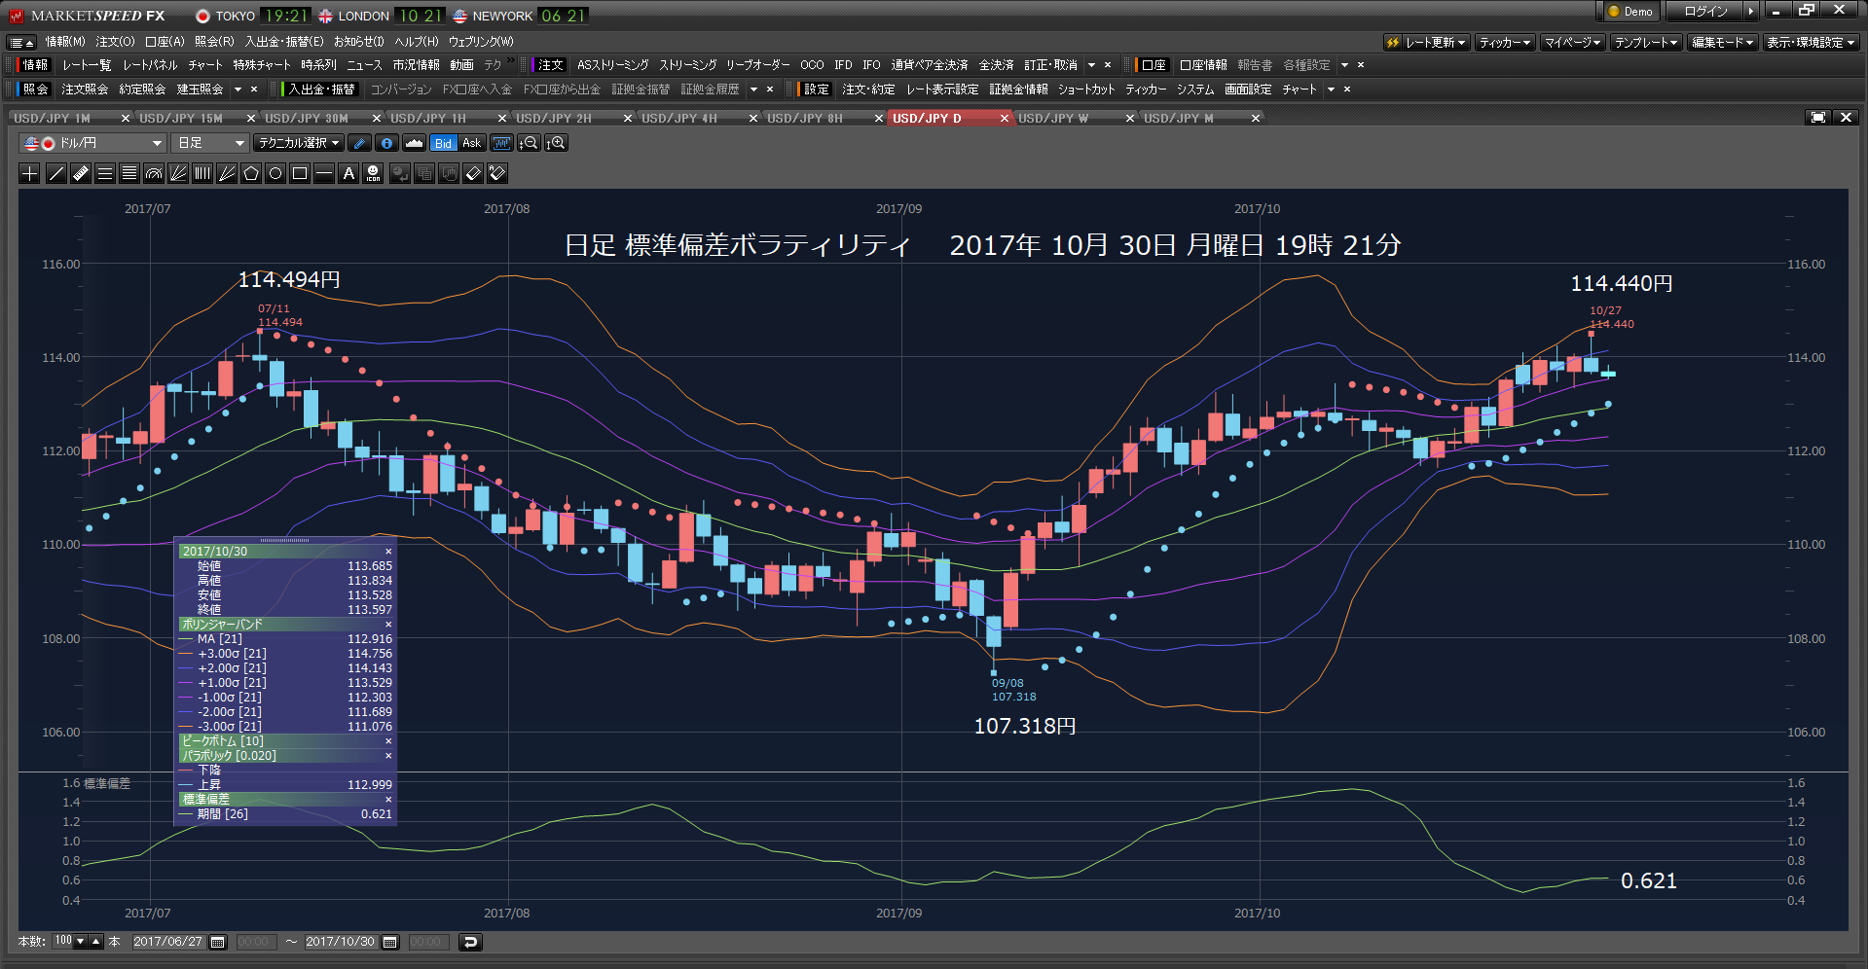The image size is (1868, 969).
Task: Click the ASストリーミング order button
Action: coord(612,65)
